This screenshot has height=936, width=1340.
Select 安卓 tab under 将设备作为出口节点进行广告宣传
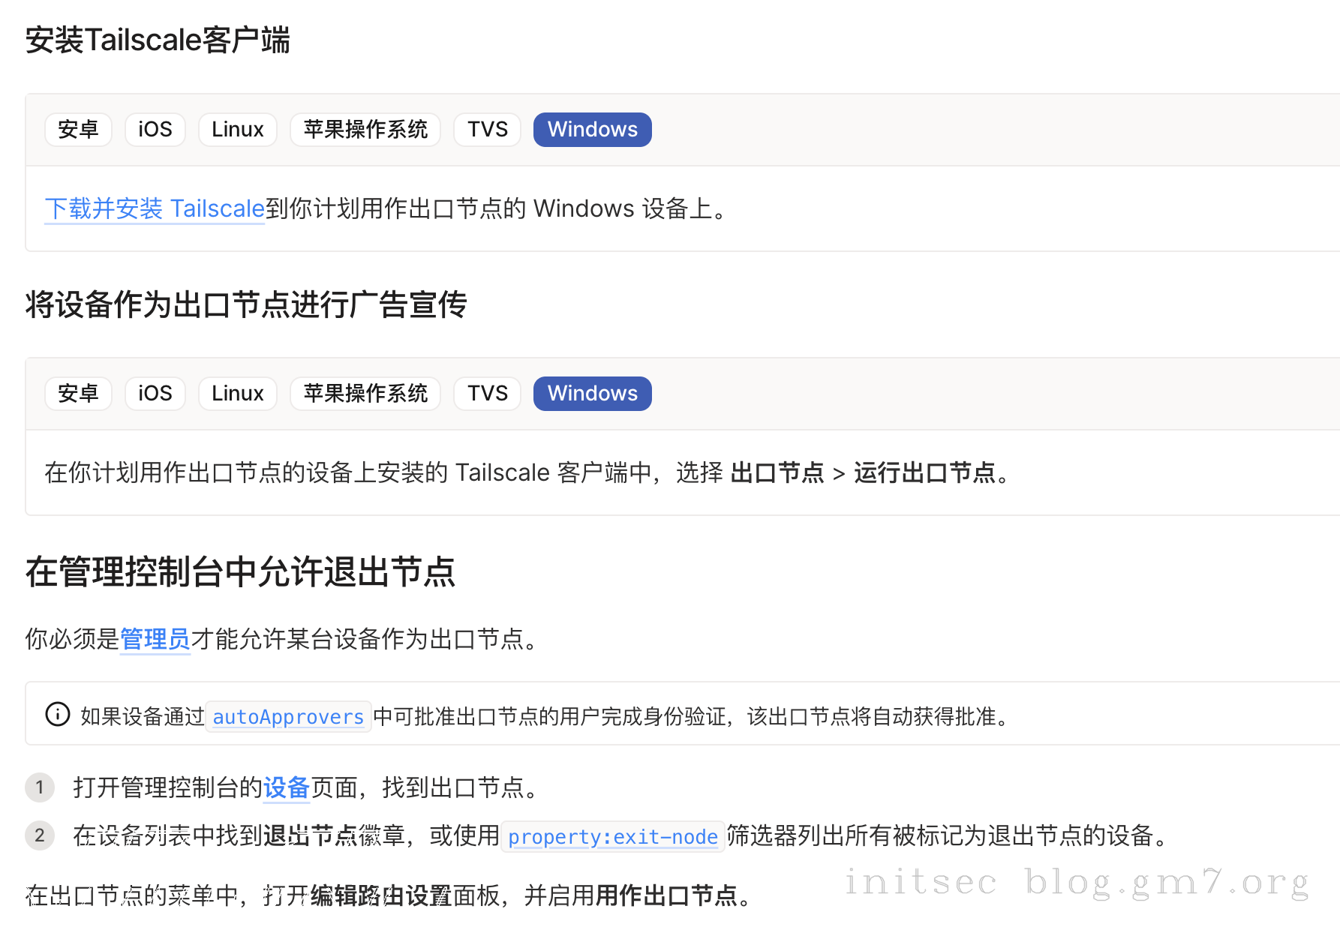coord(78,394)
